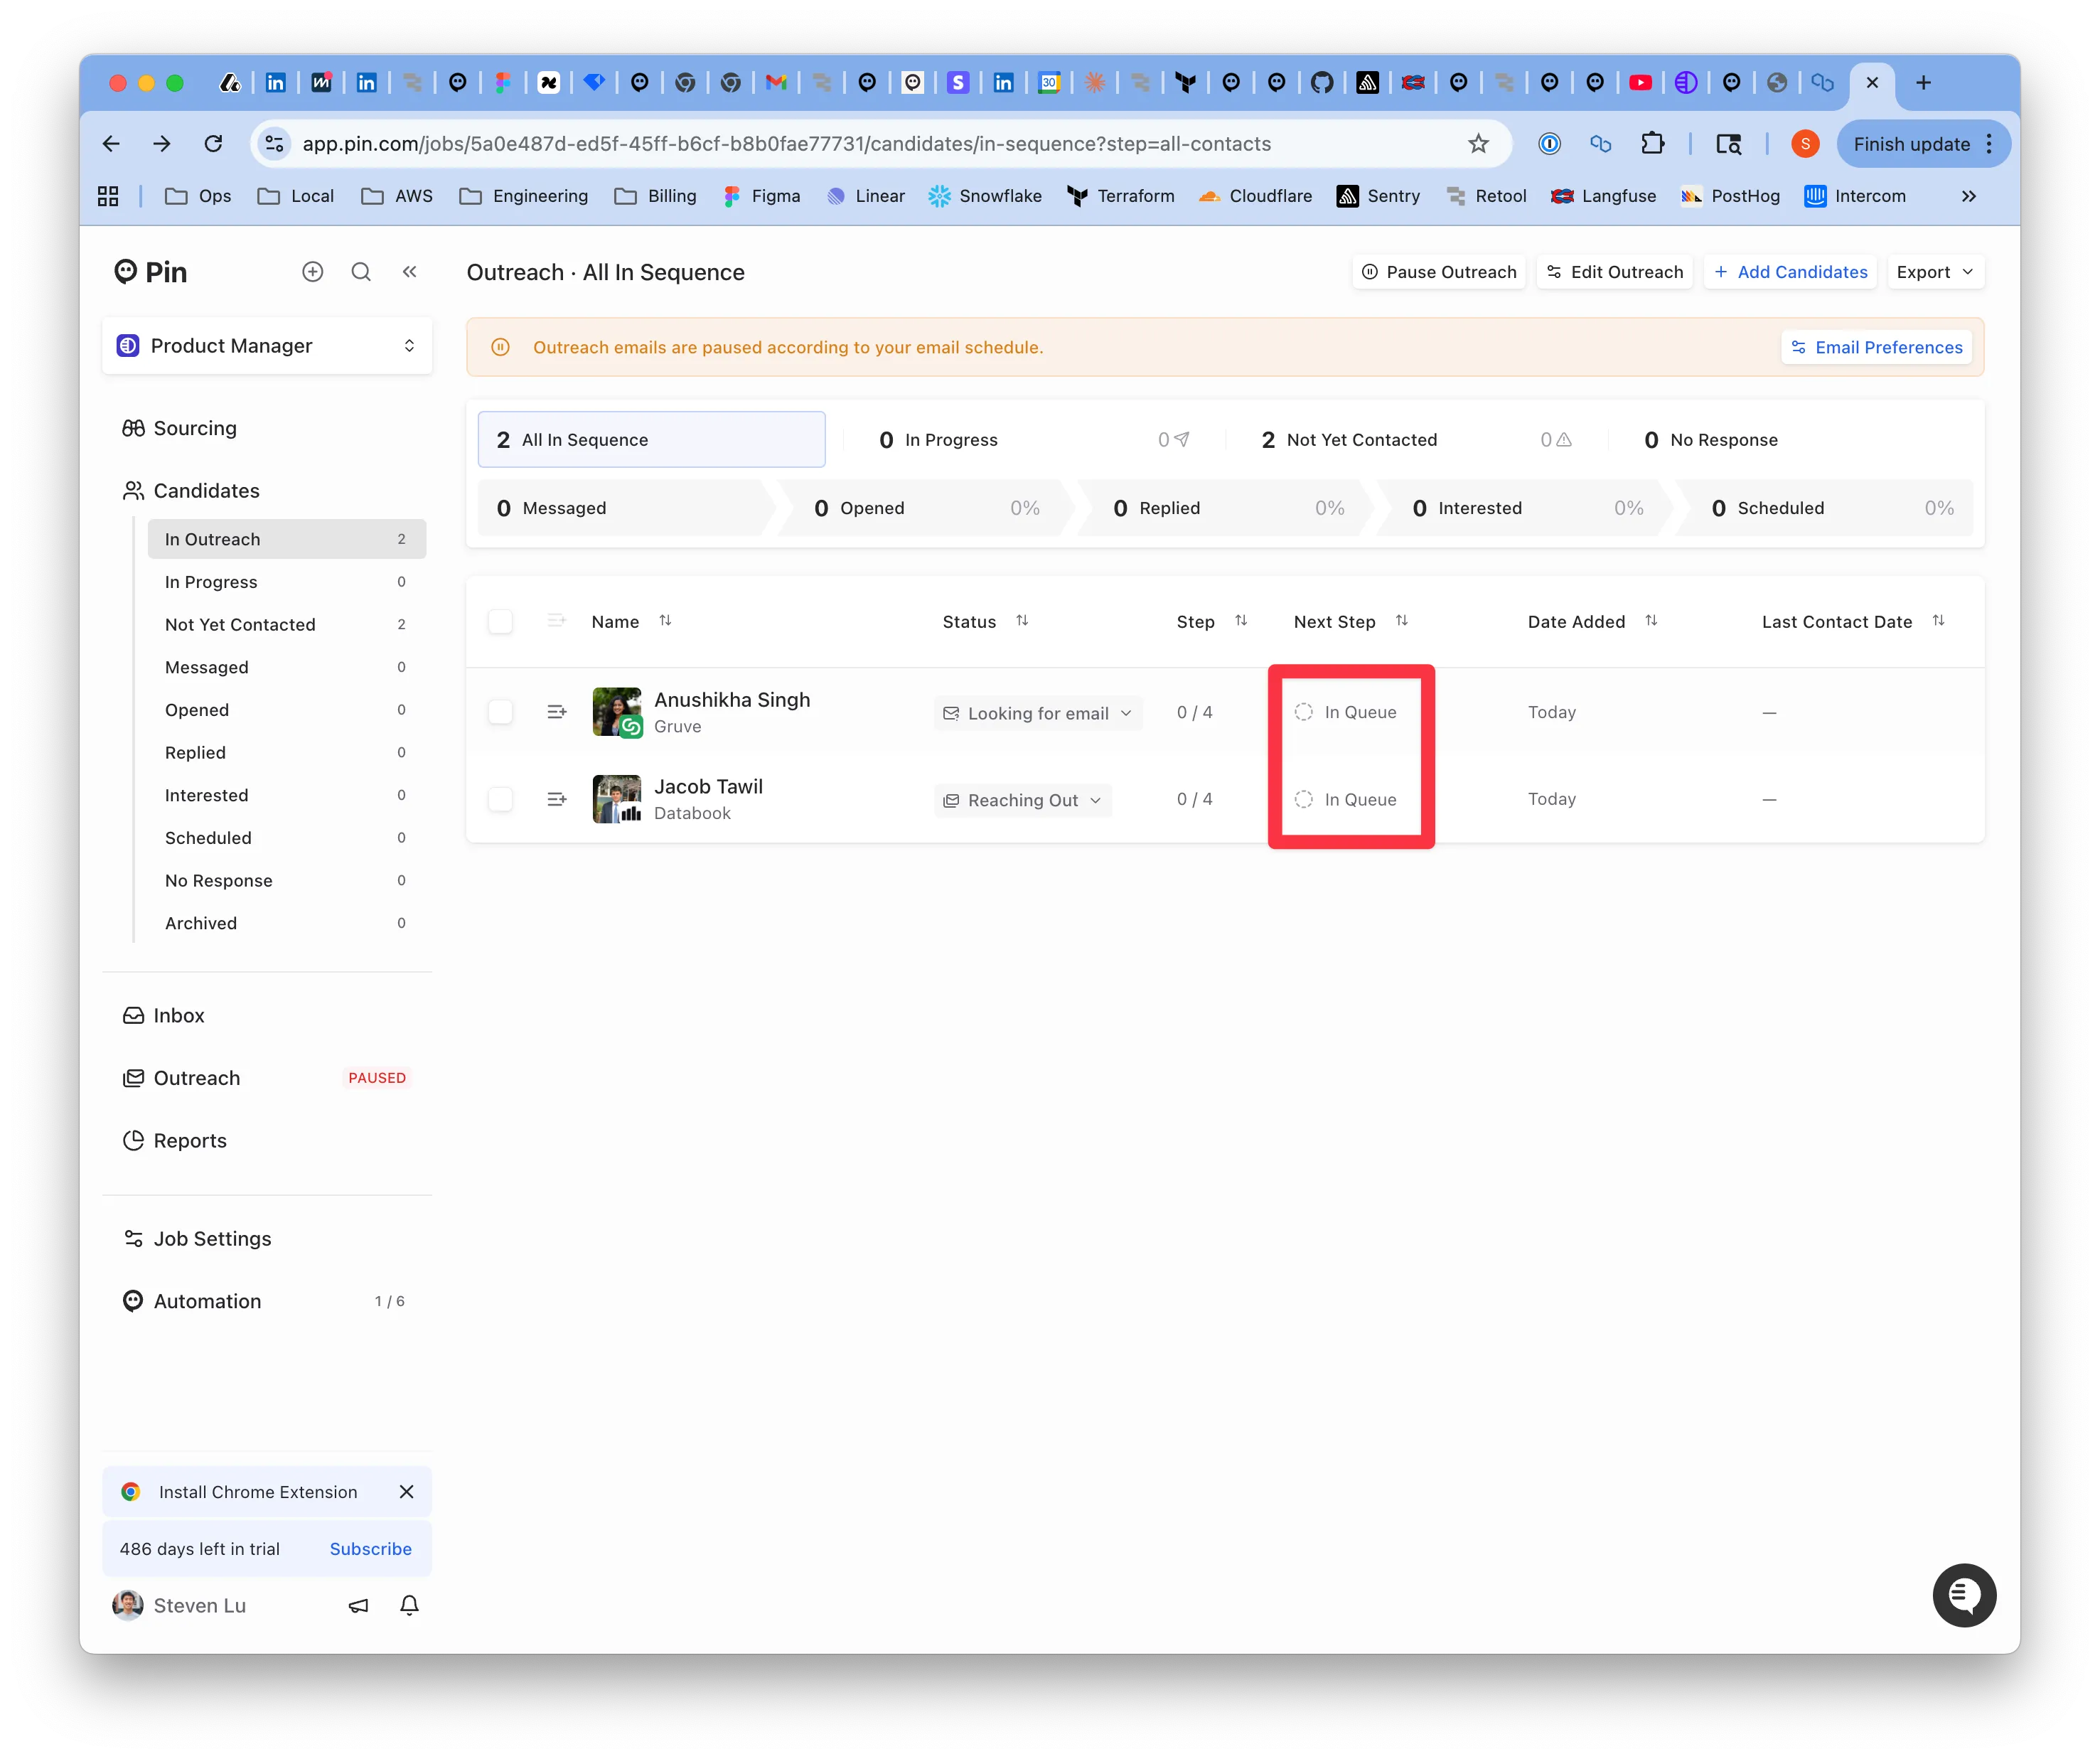This screenshot has width=2100, height=1759.
Task: Dismiss the Install Chrome Extension banner
Action: tap(406, 1492)
